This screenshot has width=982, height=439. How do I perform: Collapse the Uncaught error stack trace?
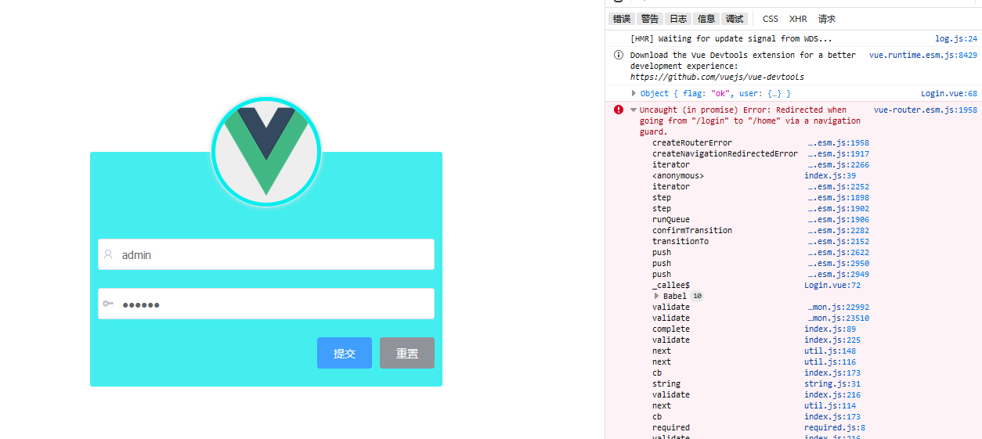[634, 110]
